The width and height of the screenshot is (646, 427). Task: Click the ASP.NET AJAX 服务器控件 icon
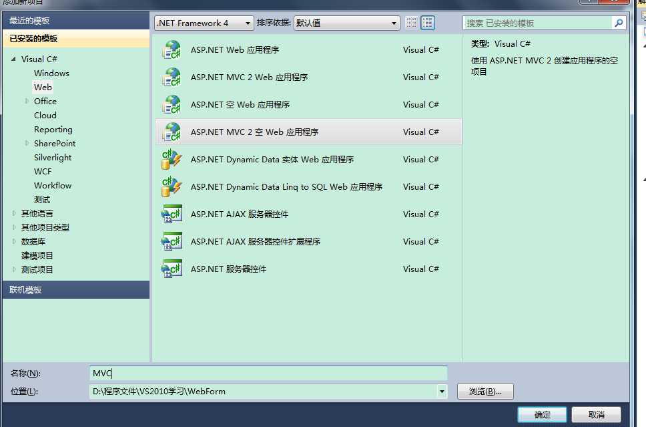tap(172, 214)
